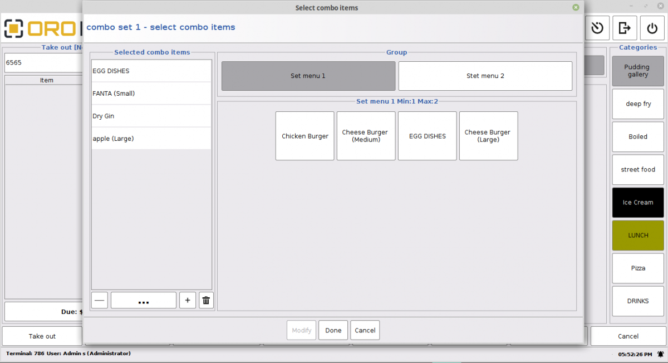This screenshot has height=363, width=668.
Task: Add Cheese Burger (Medium) item
Action: pyautogui.click(x=366, y=136)
